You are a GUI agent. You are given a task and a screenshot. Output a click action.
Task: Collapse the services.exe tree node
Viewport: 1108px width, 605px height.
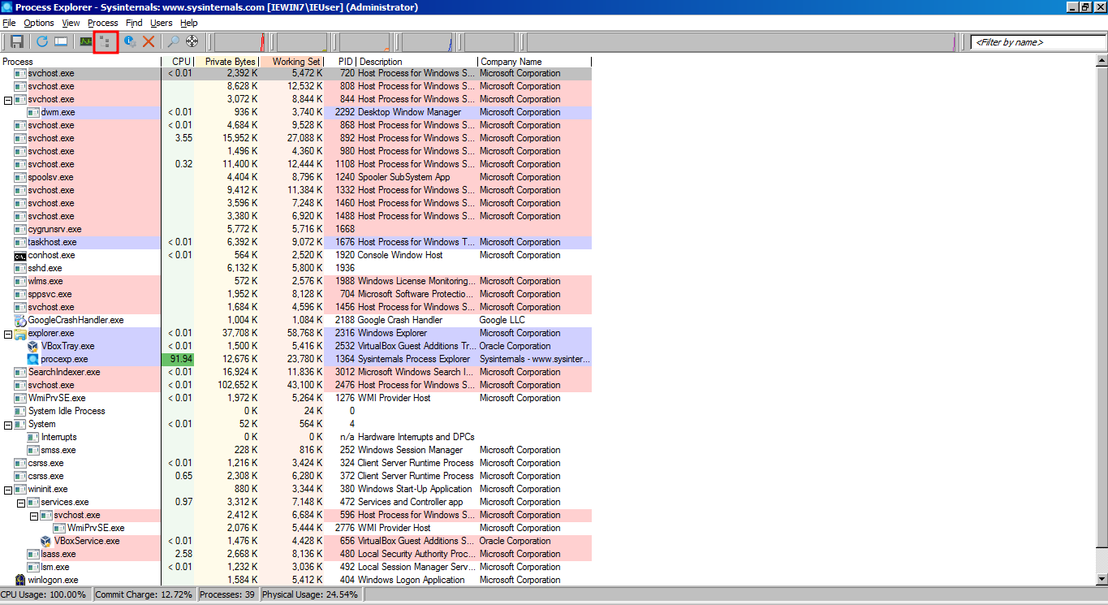[21, 503]
